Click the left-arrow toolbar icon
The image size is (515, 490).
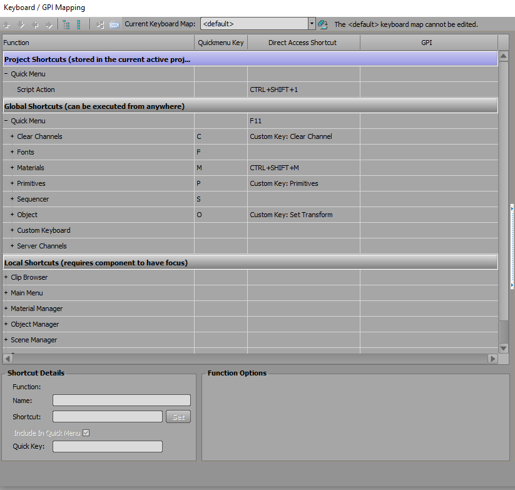point(36,25)
